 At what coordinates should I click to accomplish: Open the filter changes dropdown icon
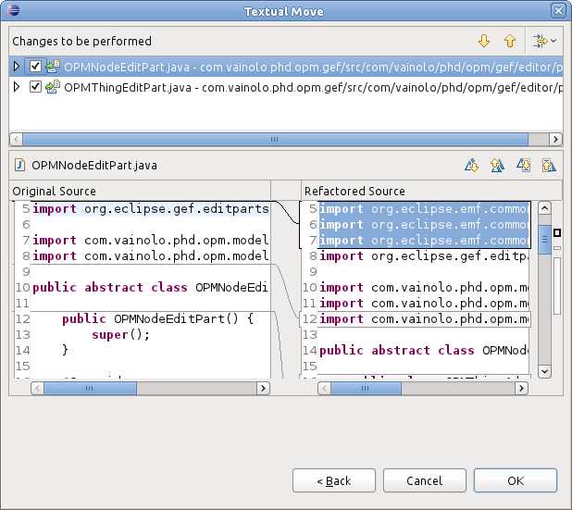click(x=544, y=41)
